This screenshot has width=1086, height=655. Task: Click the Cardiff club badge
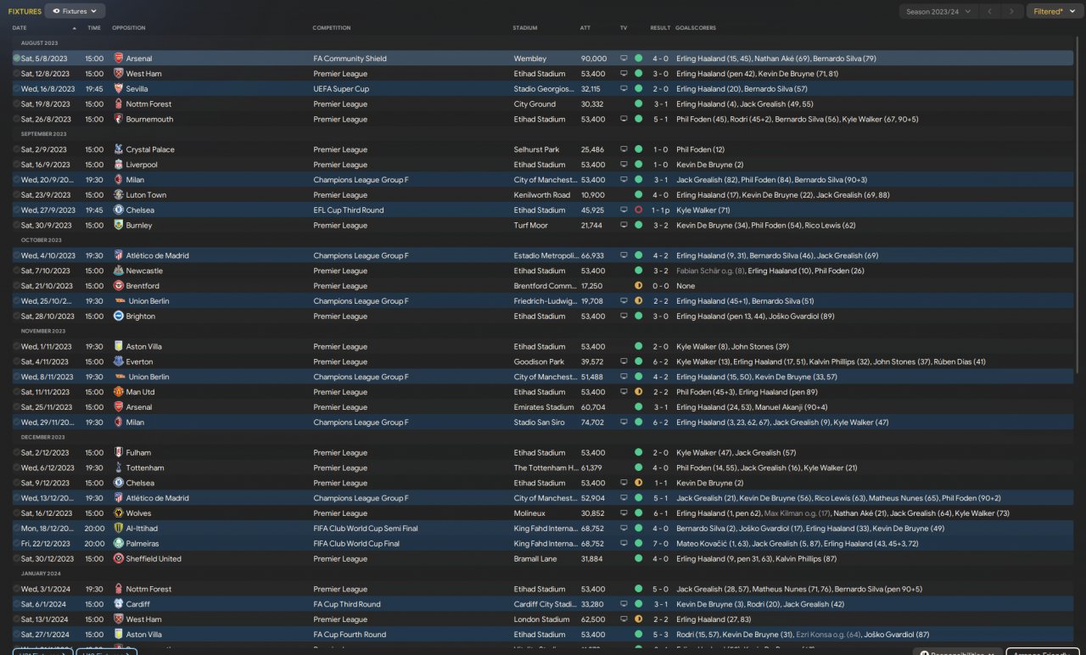pos(119,604)
